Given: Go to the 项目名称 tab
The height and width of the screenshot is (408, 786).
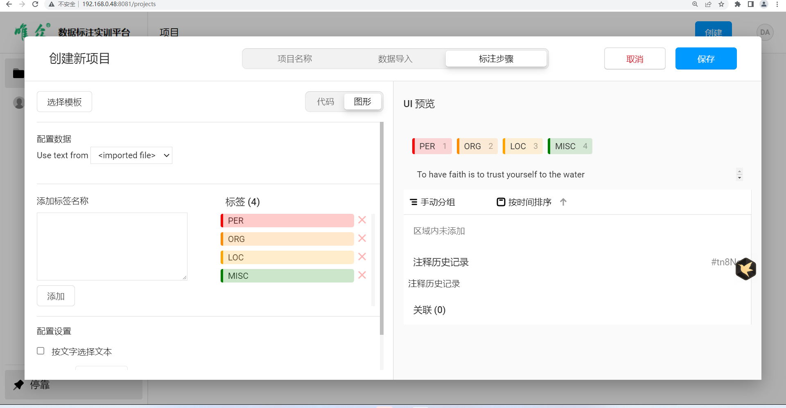Looking at the screenshot, I should click(x=295, y=59).
